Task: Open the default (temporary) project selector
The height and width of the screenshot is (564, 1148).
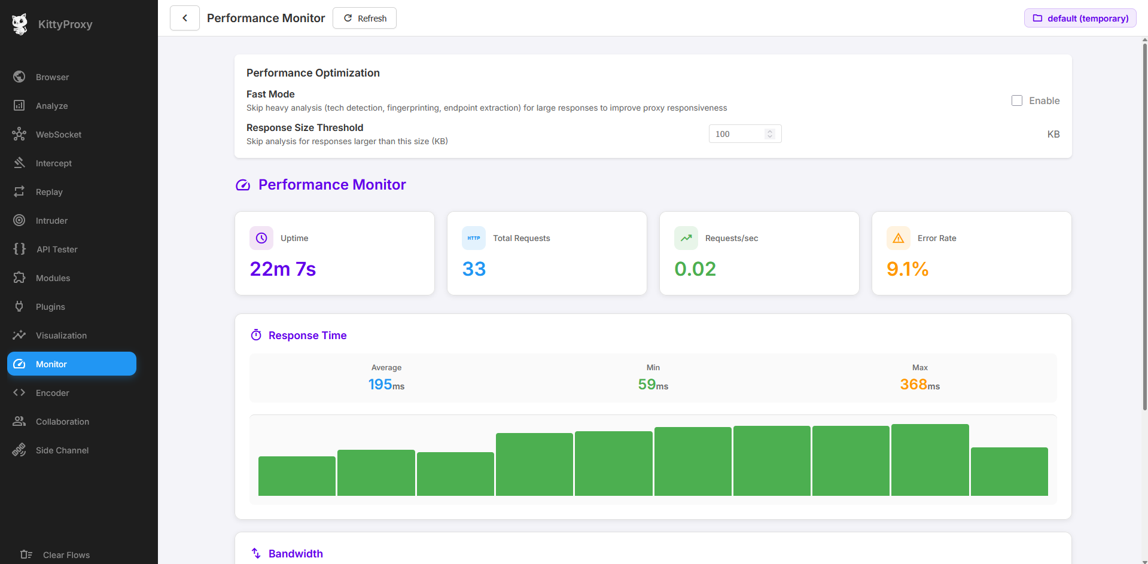Action: coord(1080,18)
